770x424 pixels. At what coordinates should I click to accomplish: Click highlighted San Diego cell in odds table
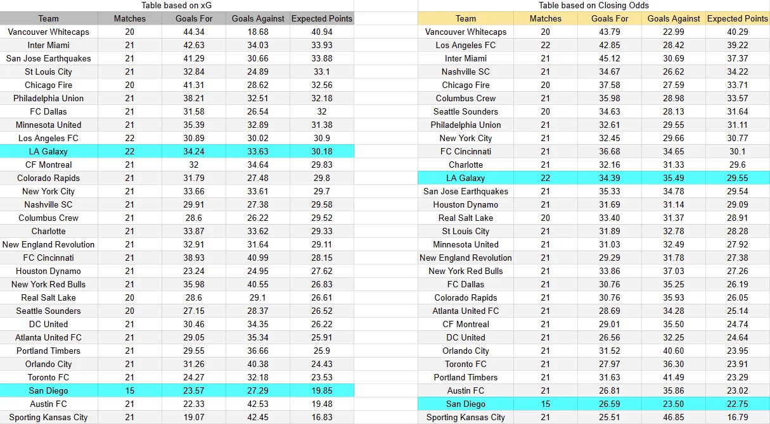466,404
